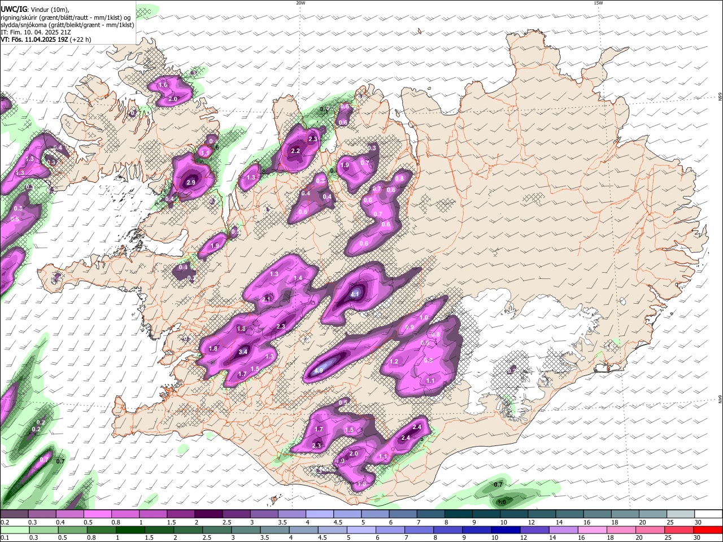Click the 'IT: Fim. 10. 04. 2025 21Z' line
This screenshot has width=723, height=542.
tap(35, 32)
